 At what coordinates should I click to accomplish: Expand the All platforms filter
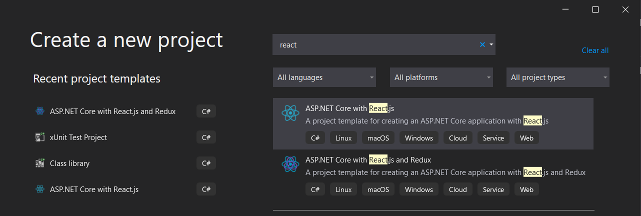click(441, 77)
